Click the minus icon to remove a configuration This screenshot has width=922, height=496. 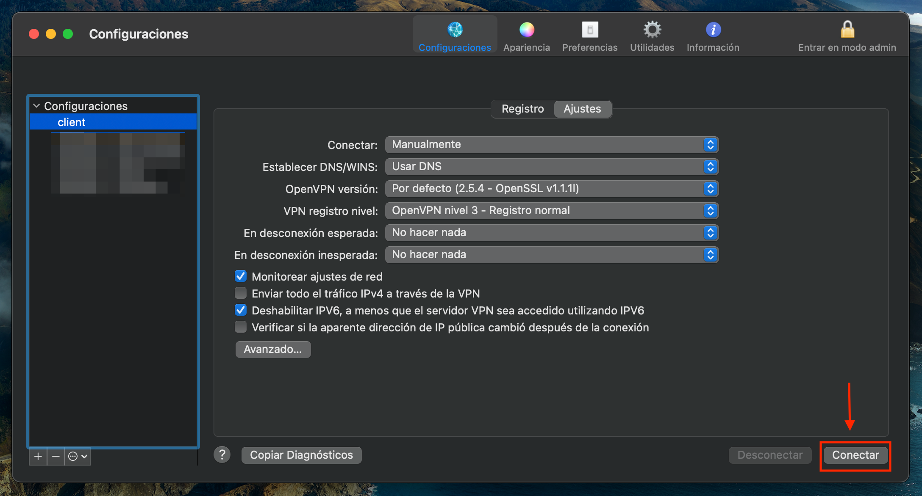point(56,456)
